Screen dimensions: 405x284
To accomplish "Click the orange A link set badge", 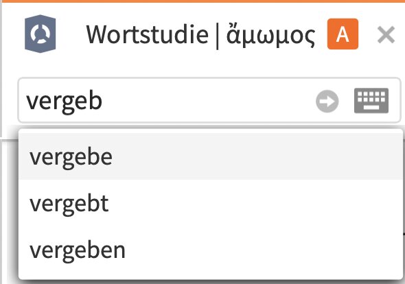I will [343, 34].
